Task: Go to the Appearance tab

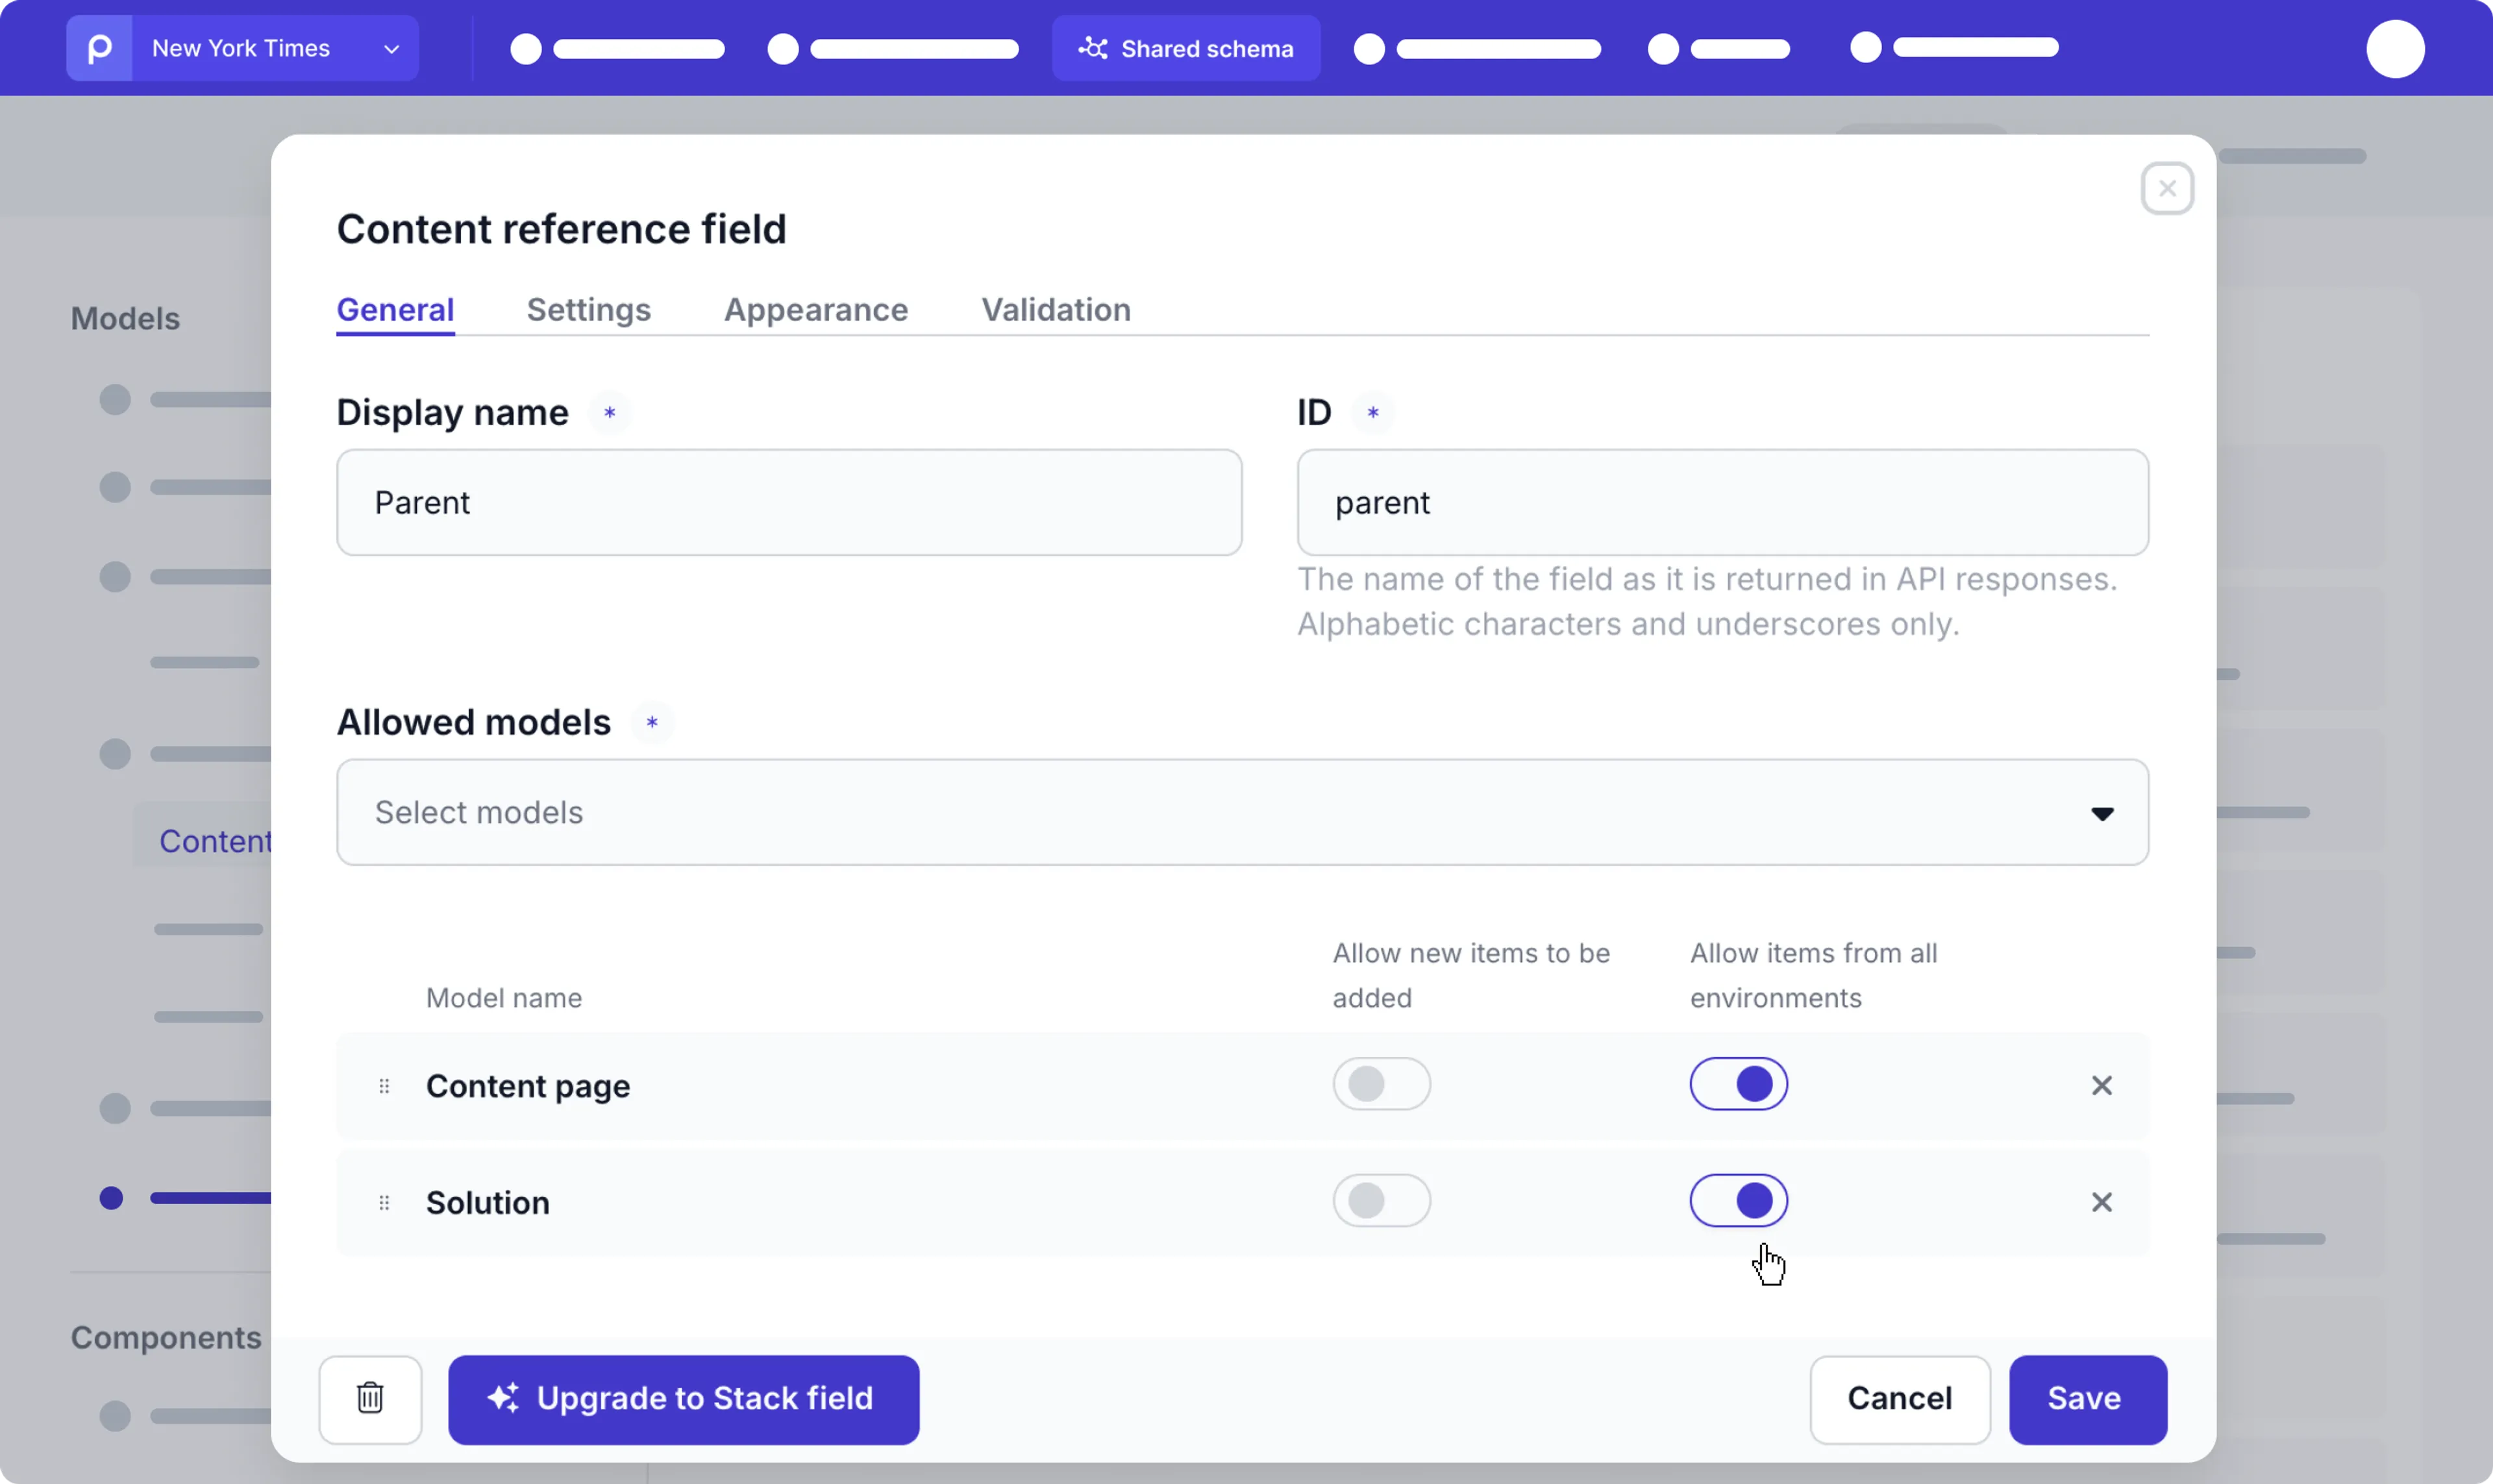Action: (815, 310)
